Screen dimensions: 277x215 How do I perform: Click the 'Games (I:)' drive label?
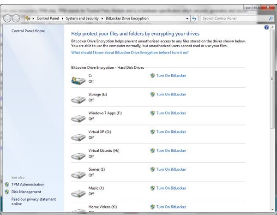coord(96,169)
